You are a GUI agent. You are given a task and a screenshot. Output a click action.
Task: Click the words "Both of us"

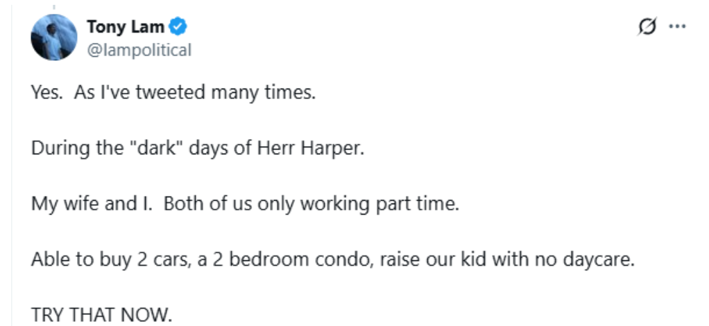(x=198, y=205)
